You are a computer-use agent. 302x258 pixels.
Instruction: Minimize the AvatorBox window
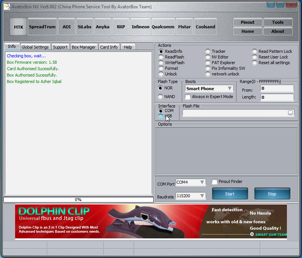[x=270, y=5]
